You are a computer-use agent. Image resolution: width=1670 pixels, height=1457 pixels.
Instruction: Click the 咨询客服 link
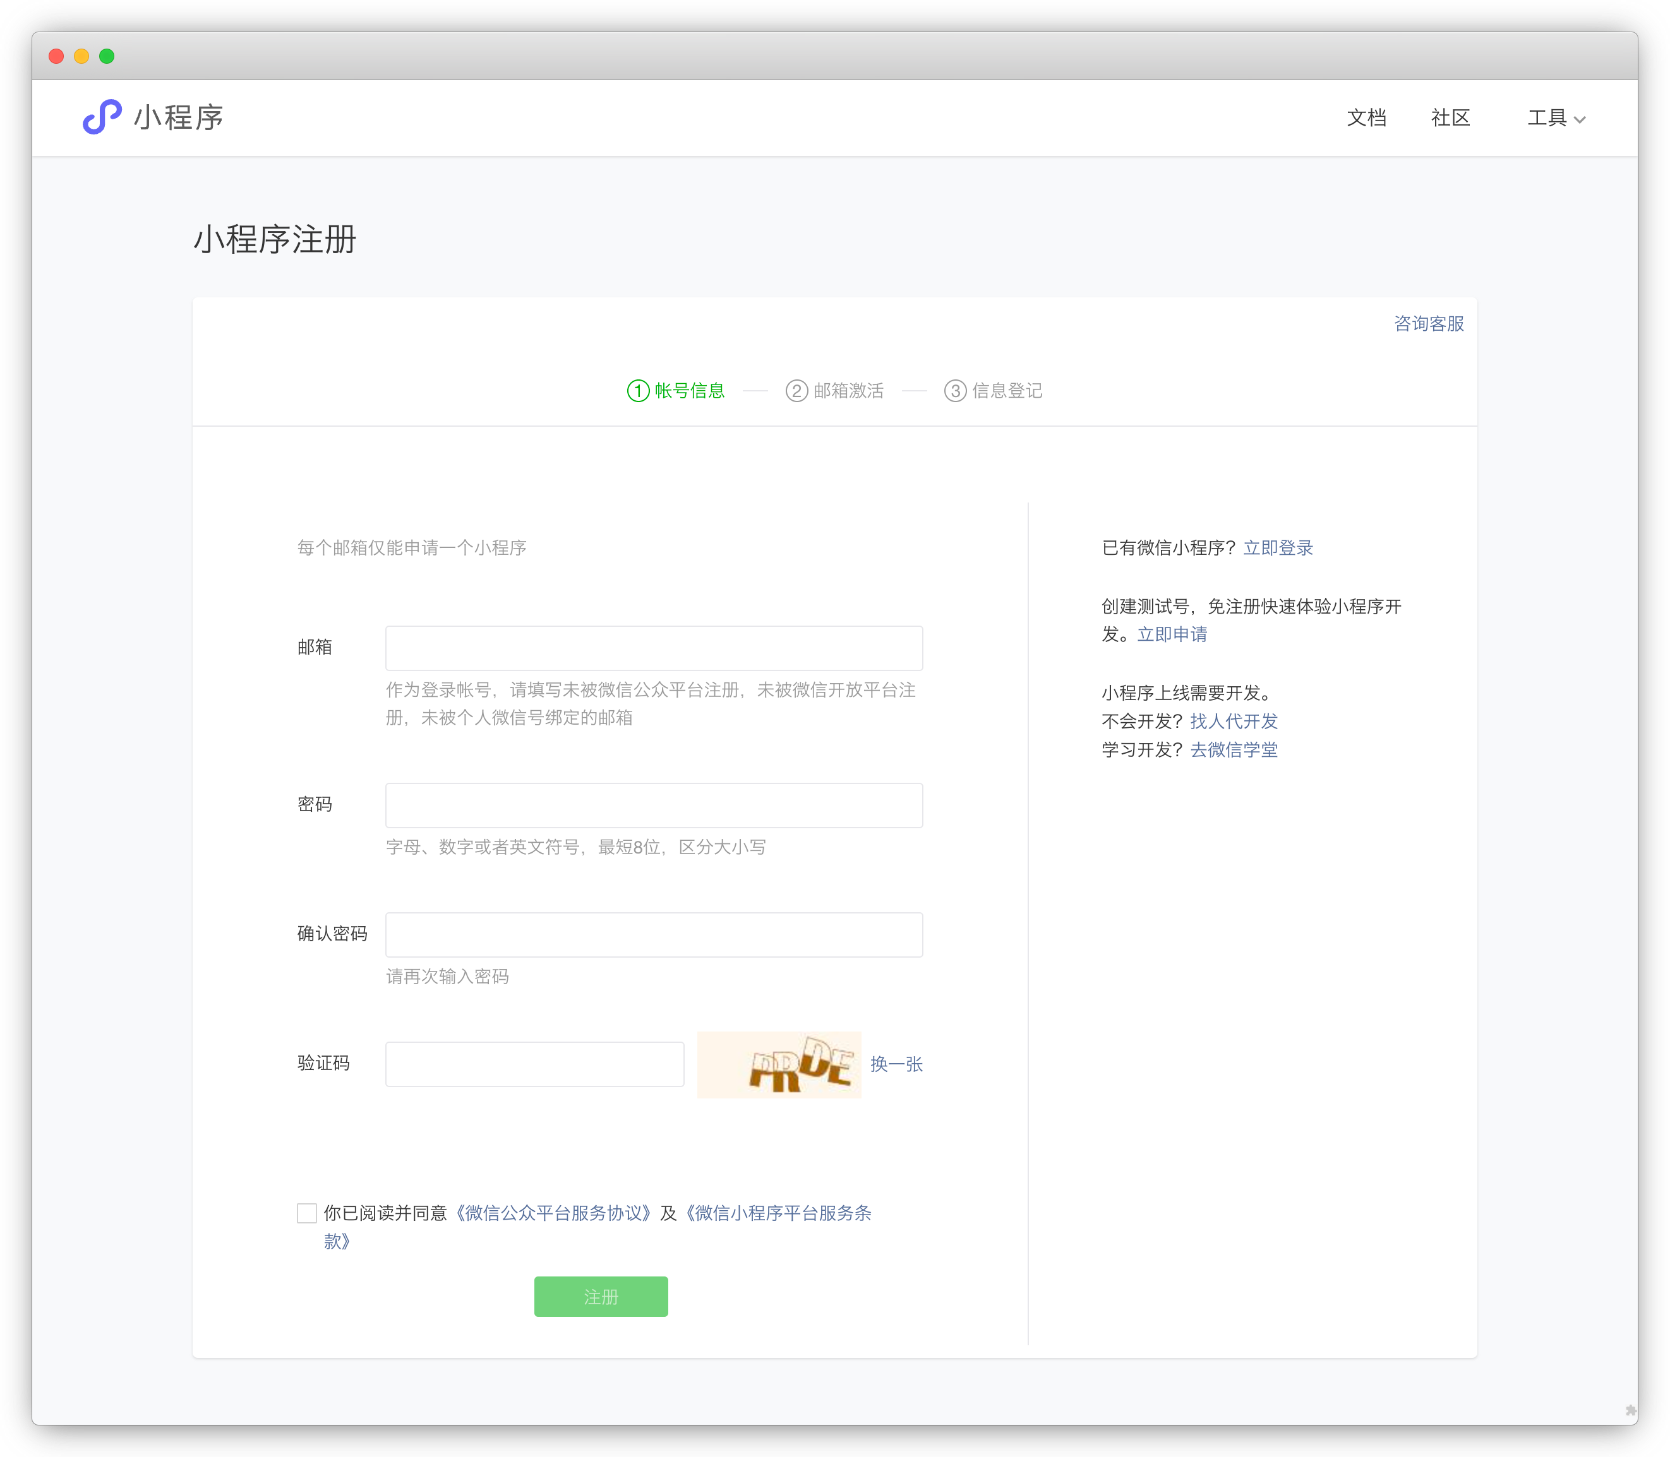coord(1429,324)
